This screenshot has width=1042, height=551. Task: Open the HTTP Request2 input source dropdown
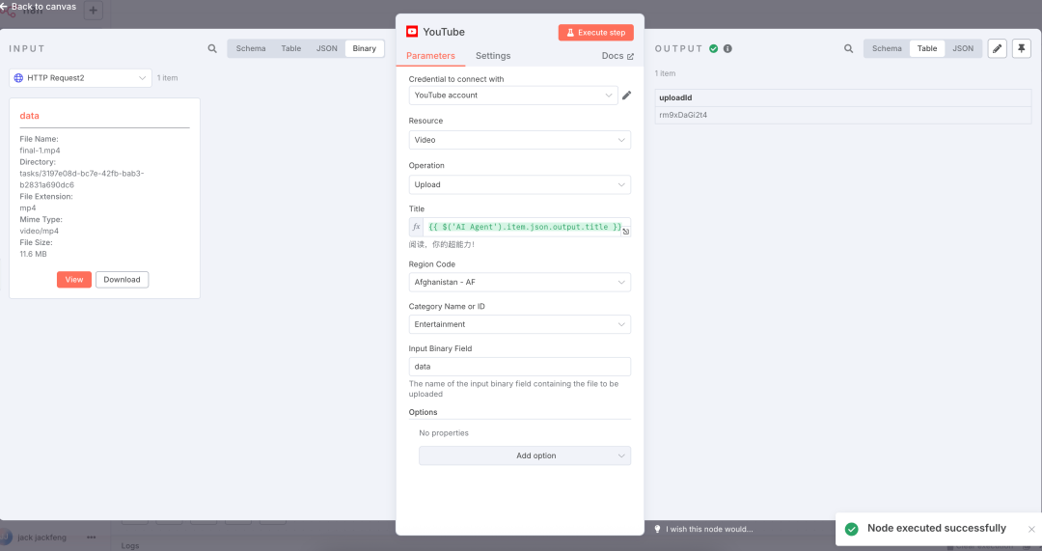point(80,78)
